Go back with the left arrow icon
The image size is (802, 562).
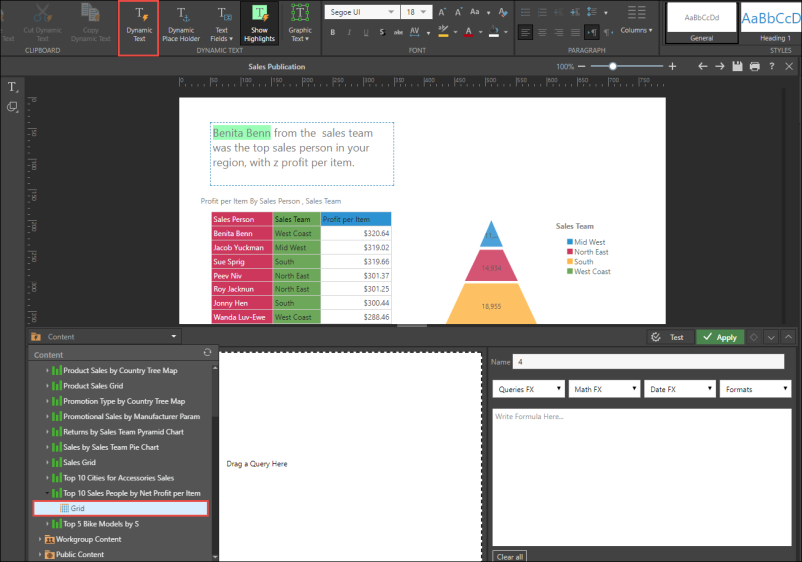(x=703, y=66)
